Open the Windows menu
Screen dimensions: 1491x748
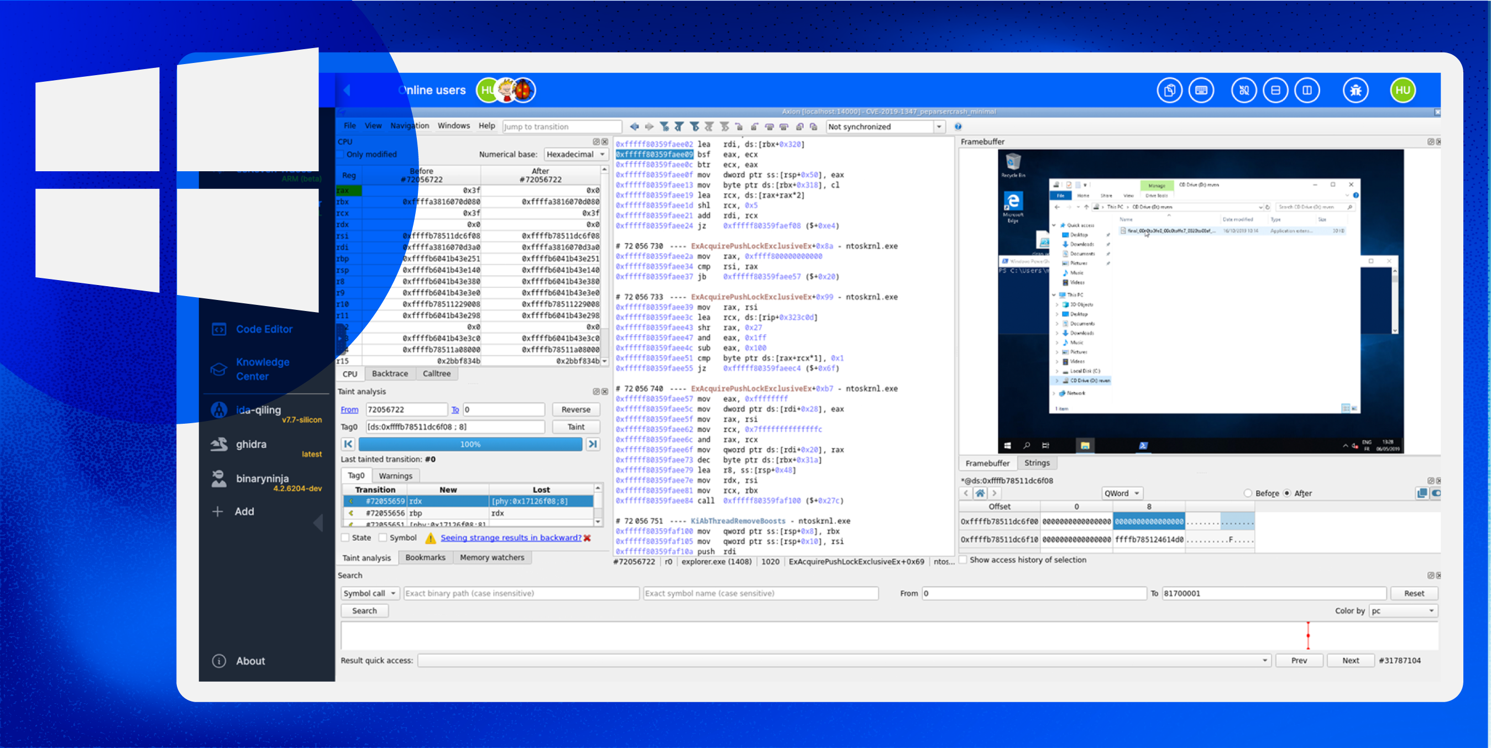pyautogui.click(x=454, y=126)
